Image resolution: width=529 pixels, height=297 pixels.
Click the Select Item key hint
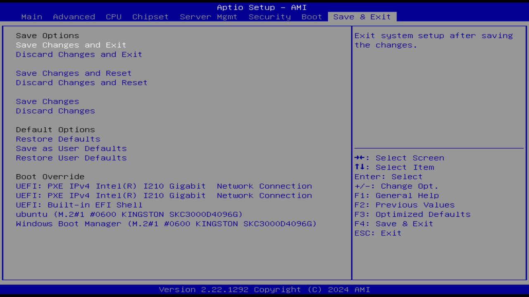(394, 167)
